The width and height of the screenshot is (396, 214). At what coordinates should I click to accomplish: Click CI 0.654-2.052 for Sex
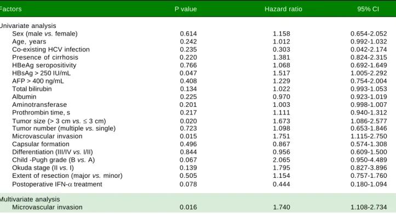point(369,33)
